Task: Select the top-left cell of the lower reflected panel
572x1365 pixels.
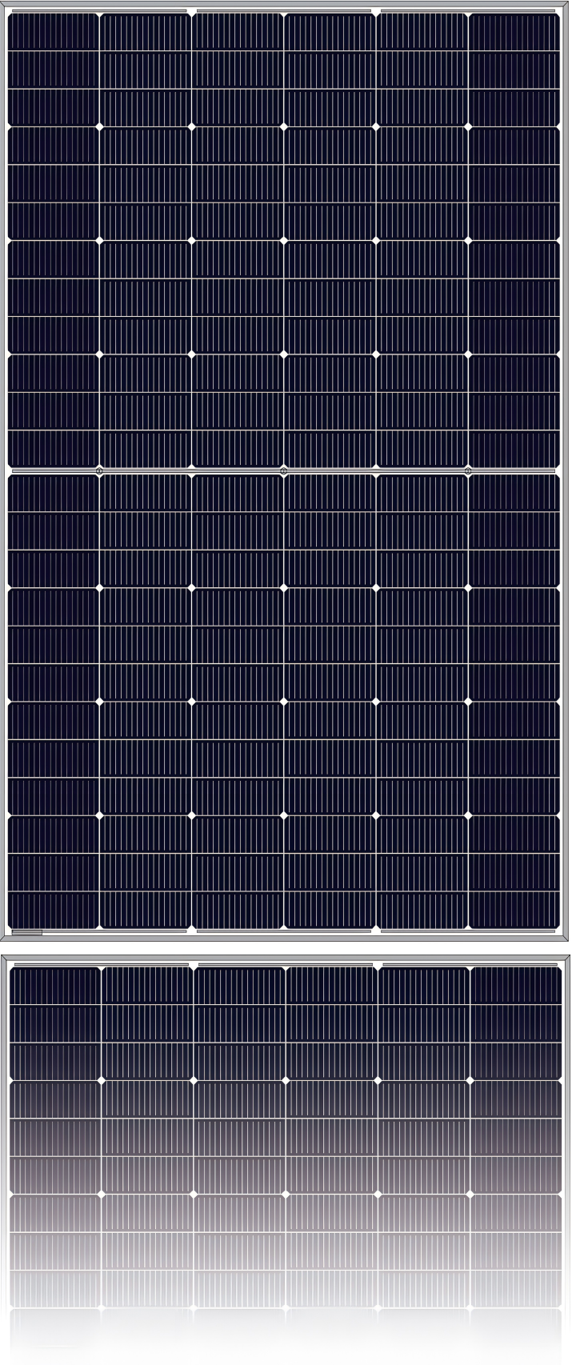Action: pyautogui.click(x=55, y=985)
